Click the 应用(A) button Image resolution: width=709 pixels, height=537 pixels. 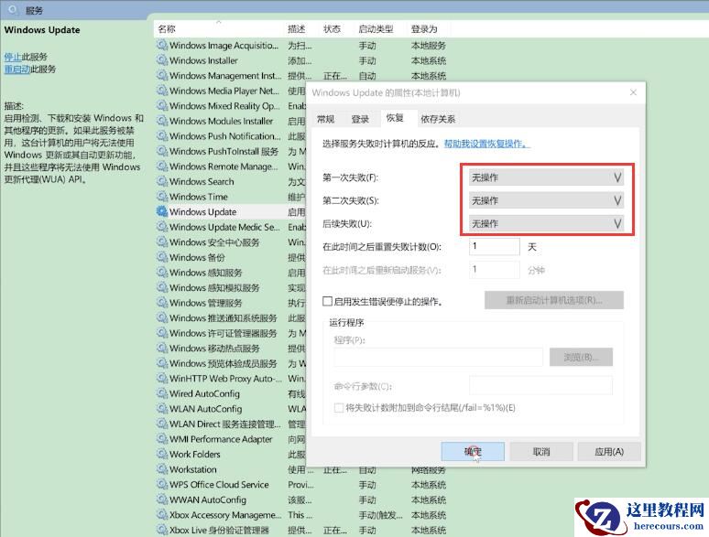(x=609, y=451)
